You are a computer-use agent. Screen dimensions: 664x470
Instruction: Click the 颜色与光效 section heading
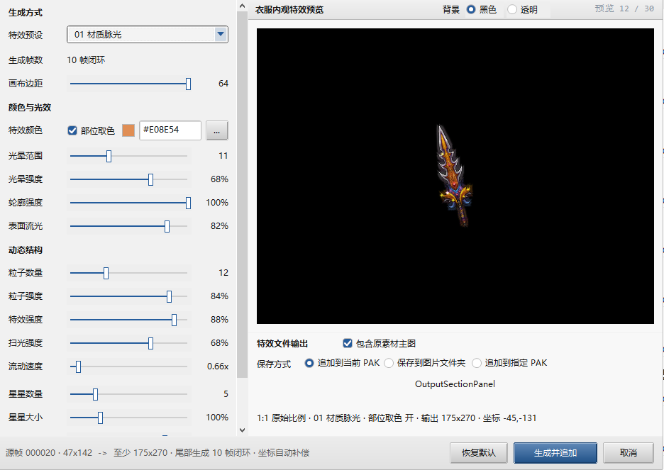point(30,108)
